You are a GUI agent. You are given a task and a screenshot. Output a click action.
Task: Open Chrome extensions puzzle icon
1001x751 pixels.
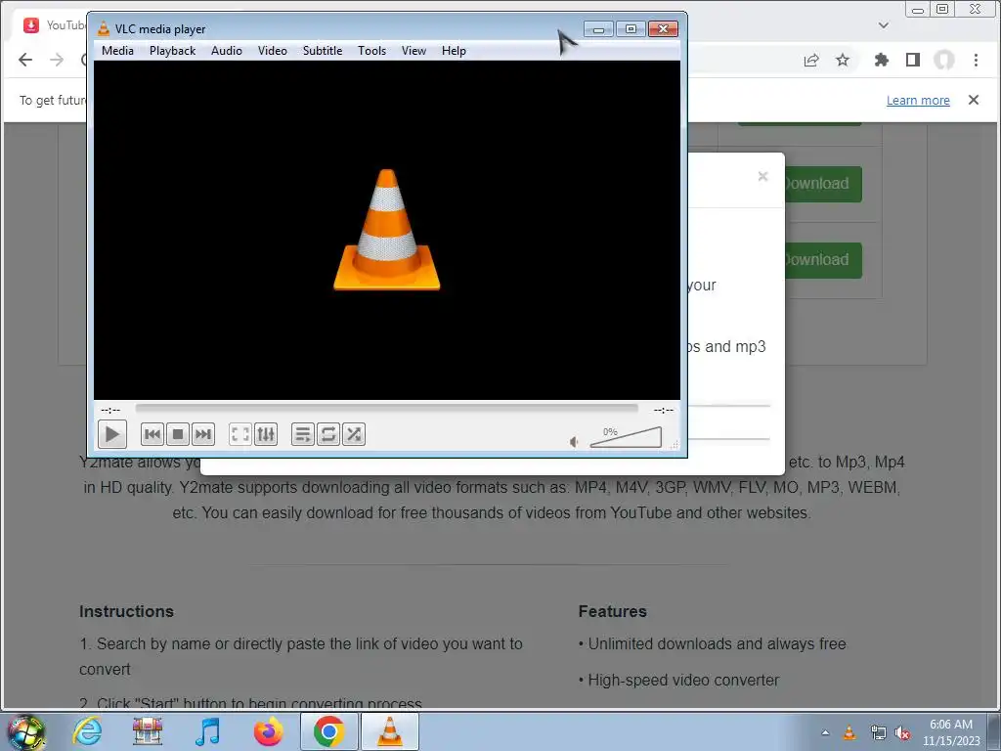pyautogui.click(x=882, y=60)
